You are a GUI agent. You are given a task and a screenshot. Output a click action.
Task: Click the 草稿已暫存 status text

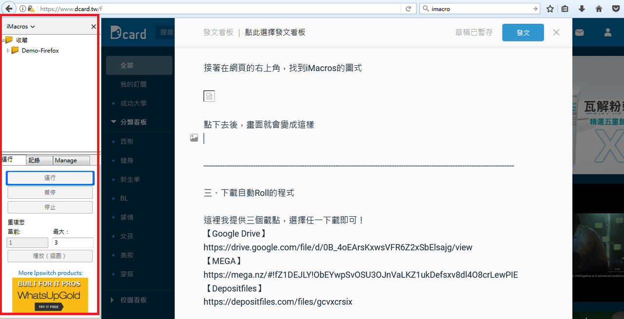(474, 33)
